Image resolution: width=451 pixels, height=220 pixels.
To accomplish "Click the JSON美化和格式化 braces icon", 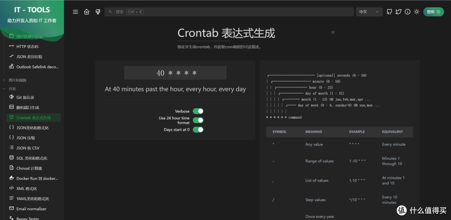I will coord(12,127).
